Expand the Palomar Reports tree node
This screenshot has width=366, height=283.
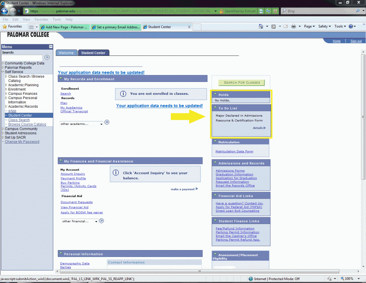point(3,68)
